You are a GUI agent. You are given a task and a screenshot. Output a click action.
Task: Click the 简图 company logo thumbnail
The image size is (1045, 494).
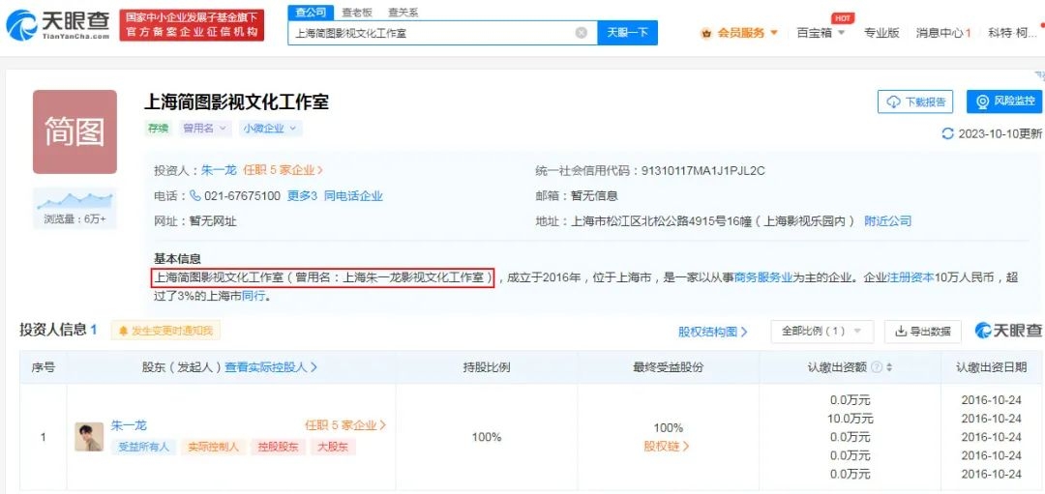(75, 131)
